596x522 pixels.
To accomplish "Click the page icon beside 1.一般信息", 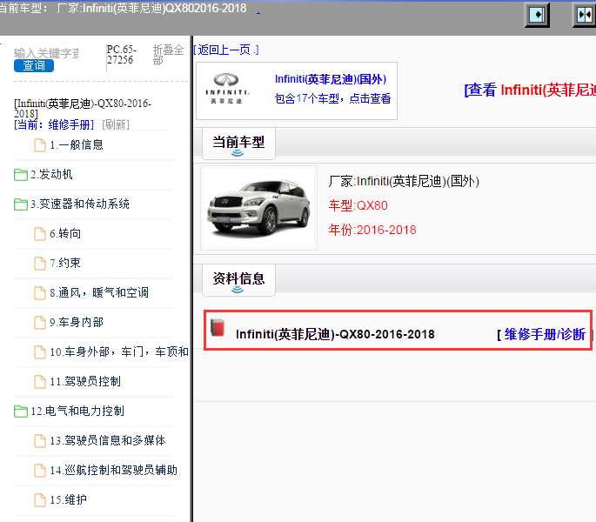I will [40, 145].
